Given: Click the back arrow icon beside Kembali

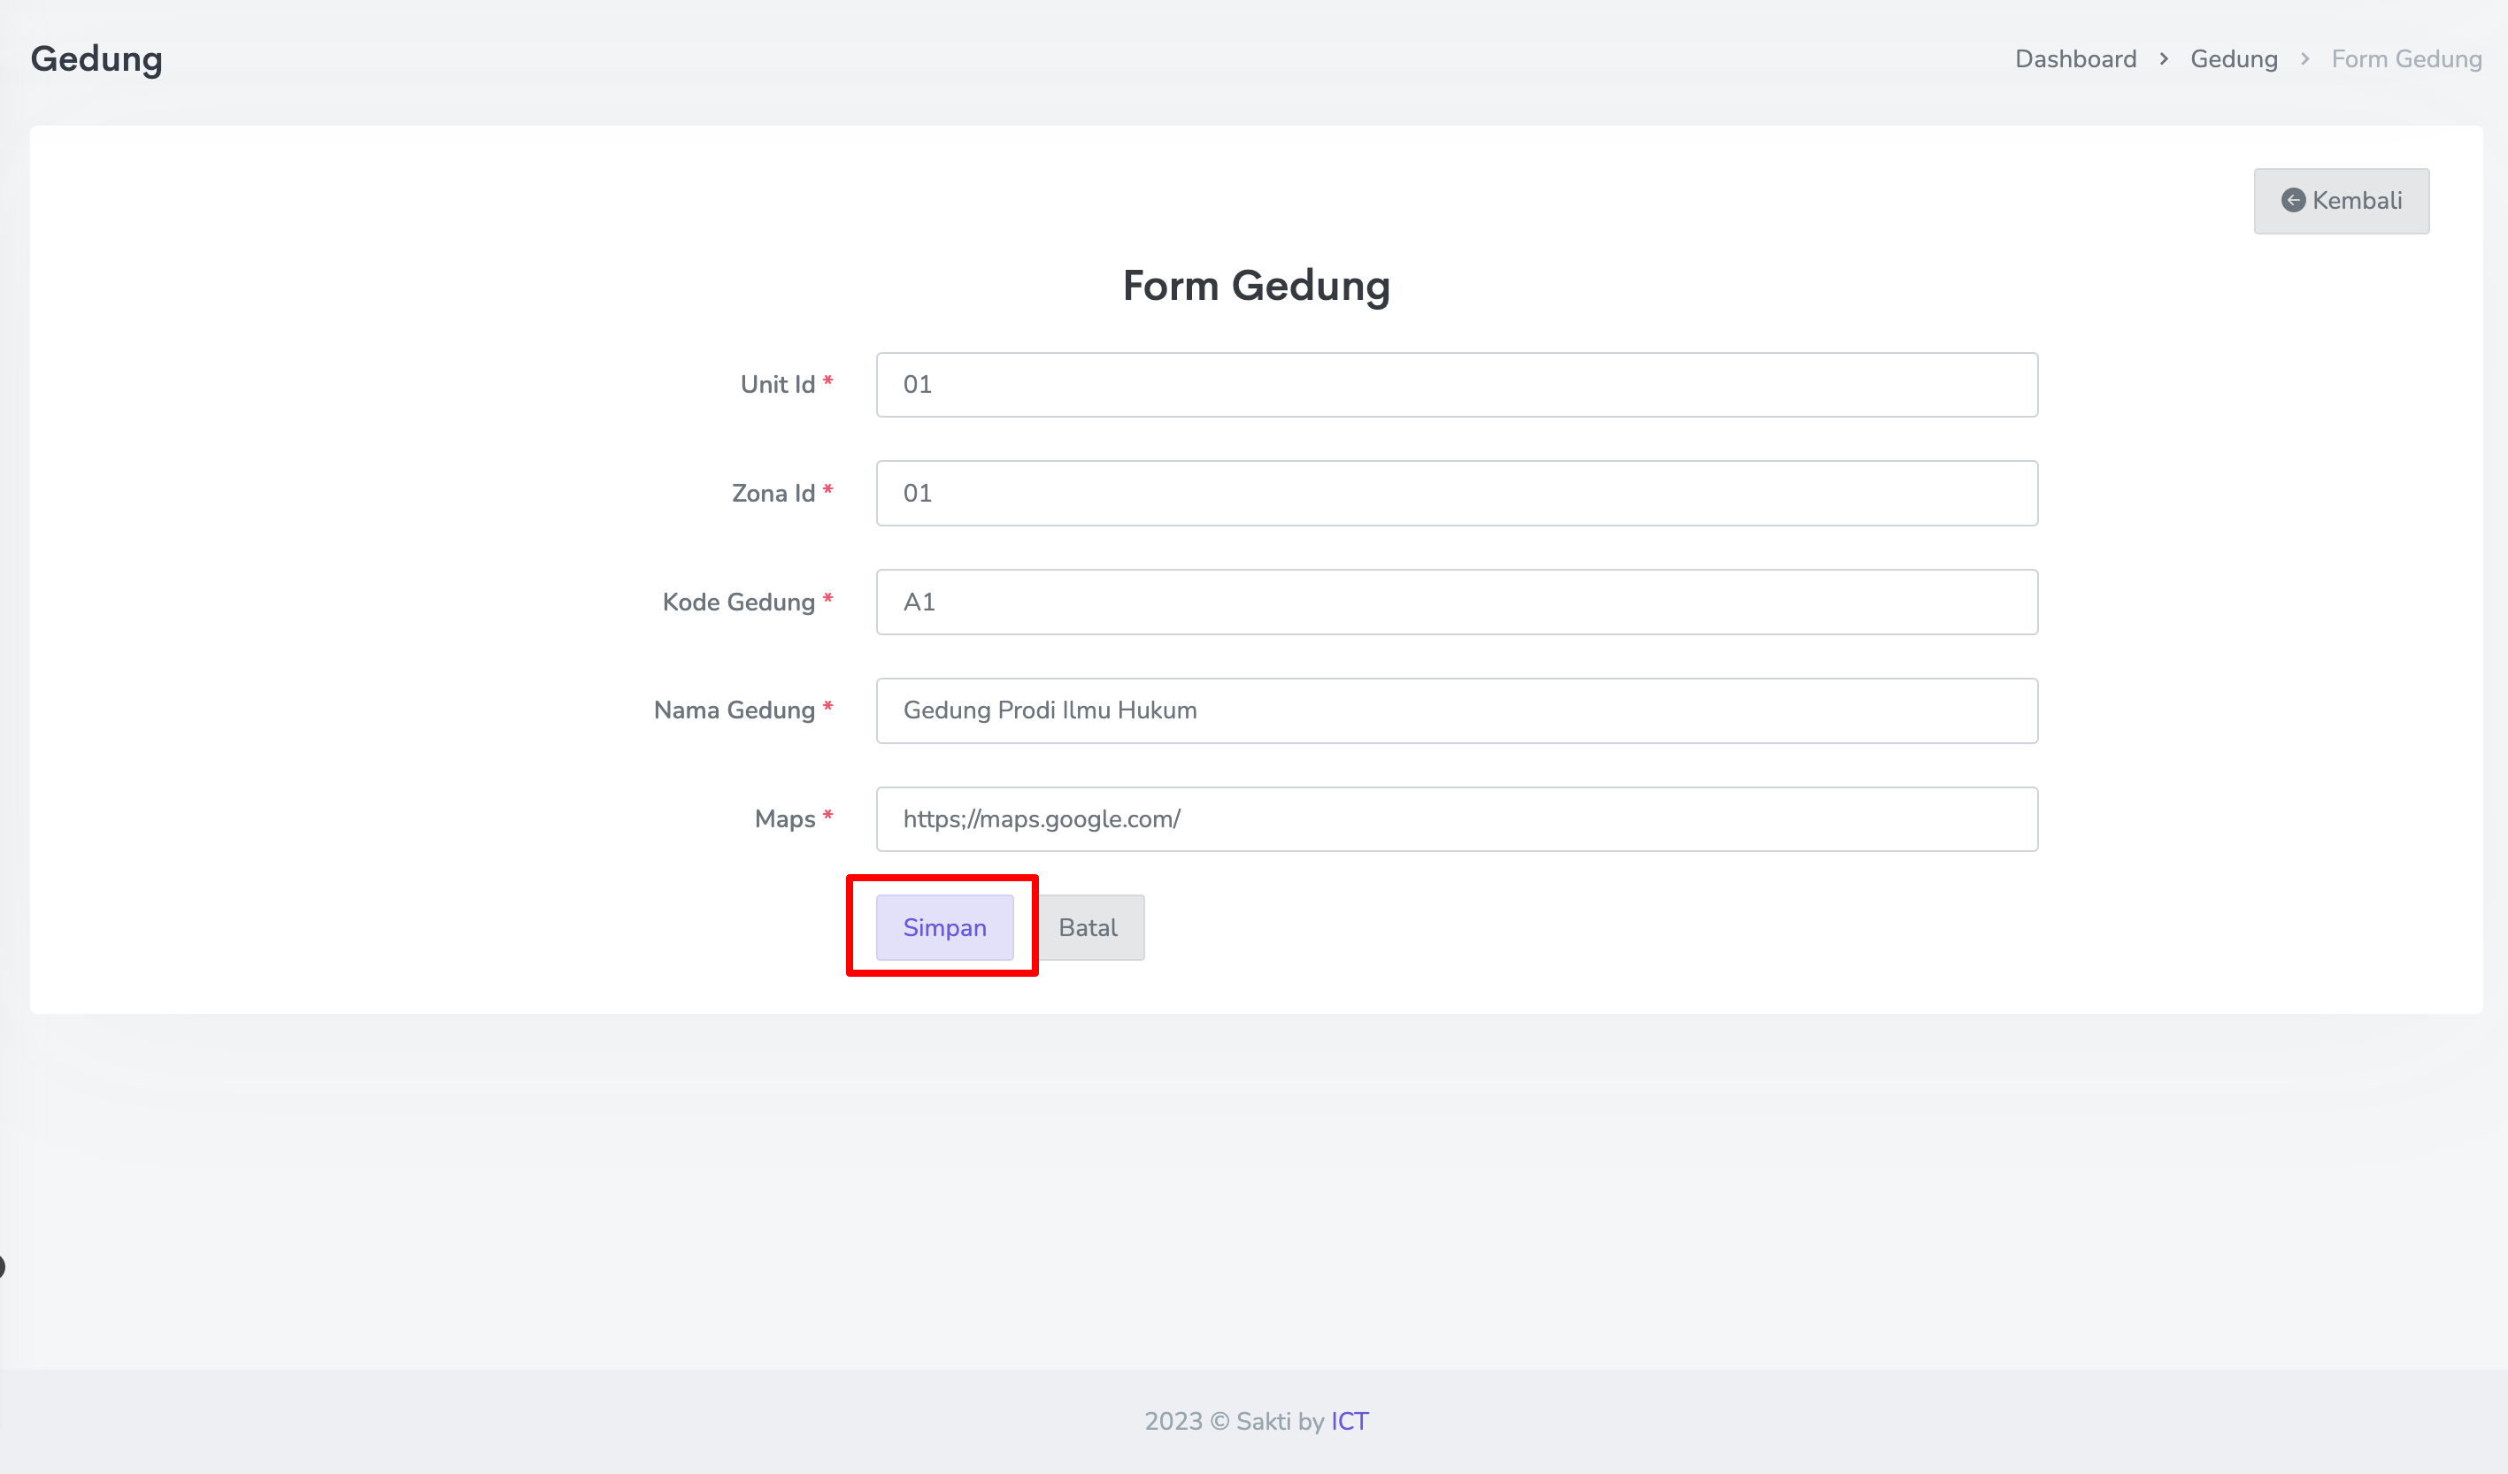Looking at the screenshot, I should (x=2293, y=201).
